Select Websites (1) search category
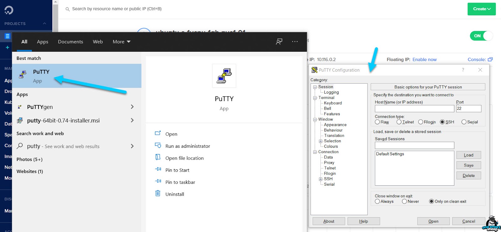Viewport: 501px width, 232px height. click(30, 171)
